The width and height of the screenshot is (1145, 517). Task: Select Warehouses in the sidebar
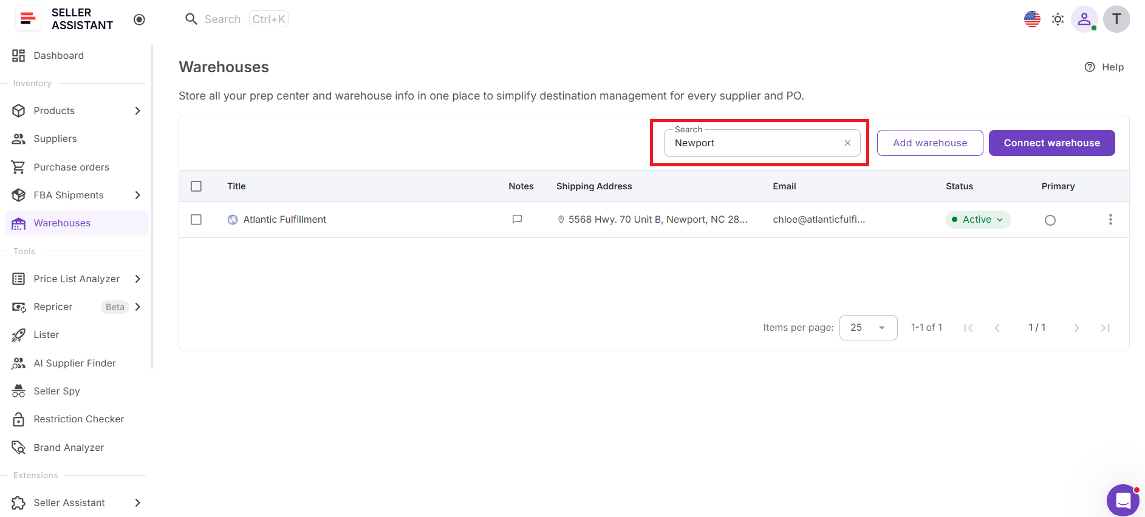[x=77, y=223]
